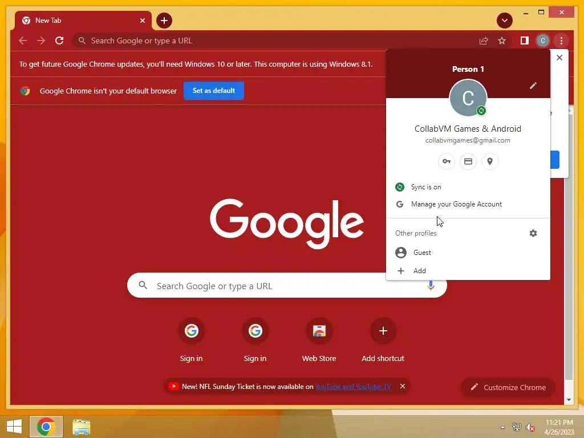Viewport: 584px width, 438px height.
Task: Click the address bar field
Action: tap(275, 40)
